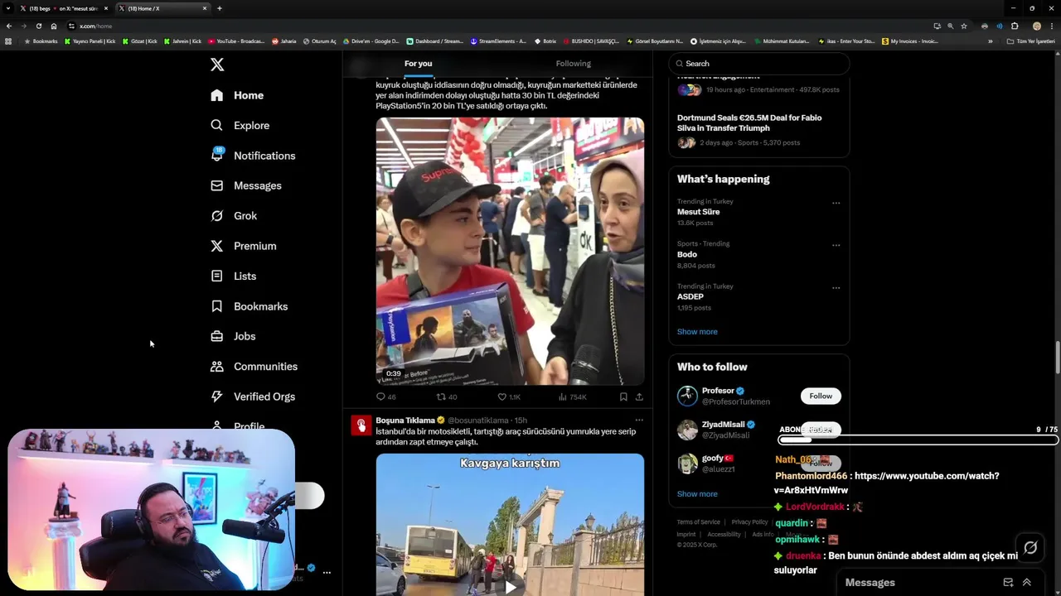The width and height of the screenshot is (1061, 596).
Task: Switch to the Following tab
Action: tap(573, 64)
